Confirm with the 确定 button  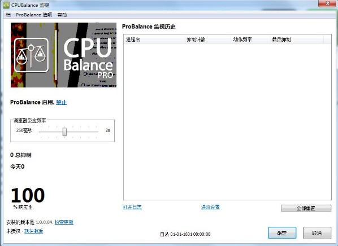click(282, 233)
